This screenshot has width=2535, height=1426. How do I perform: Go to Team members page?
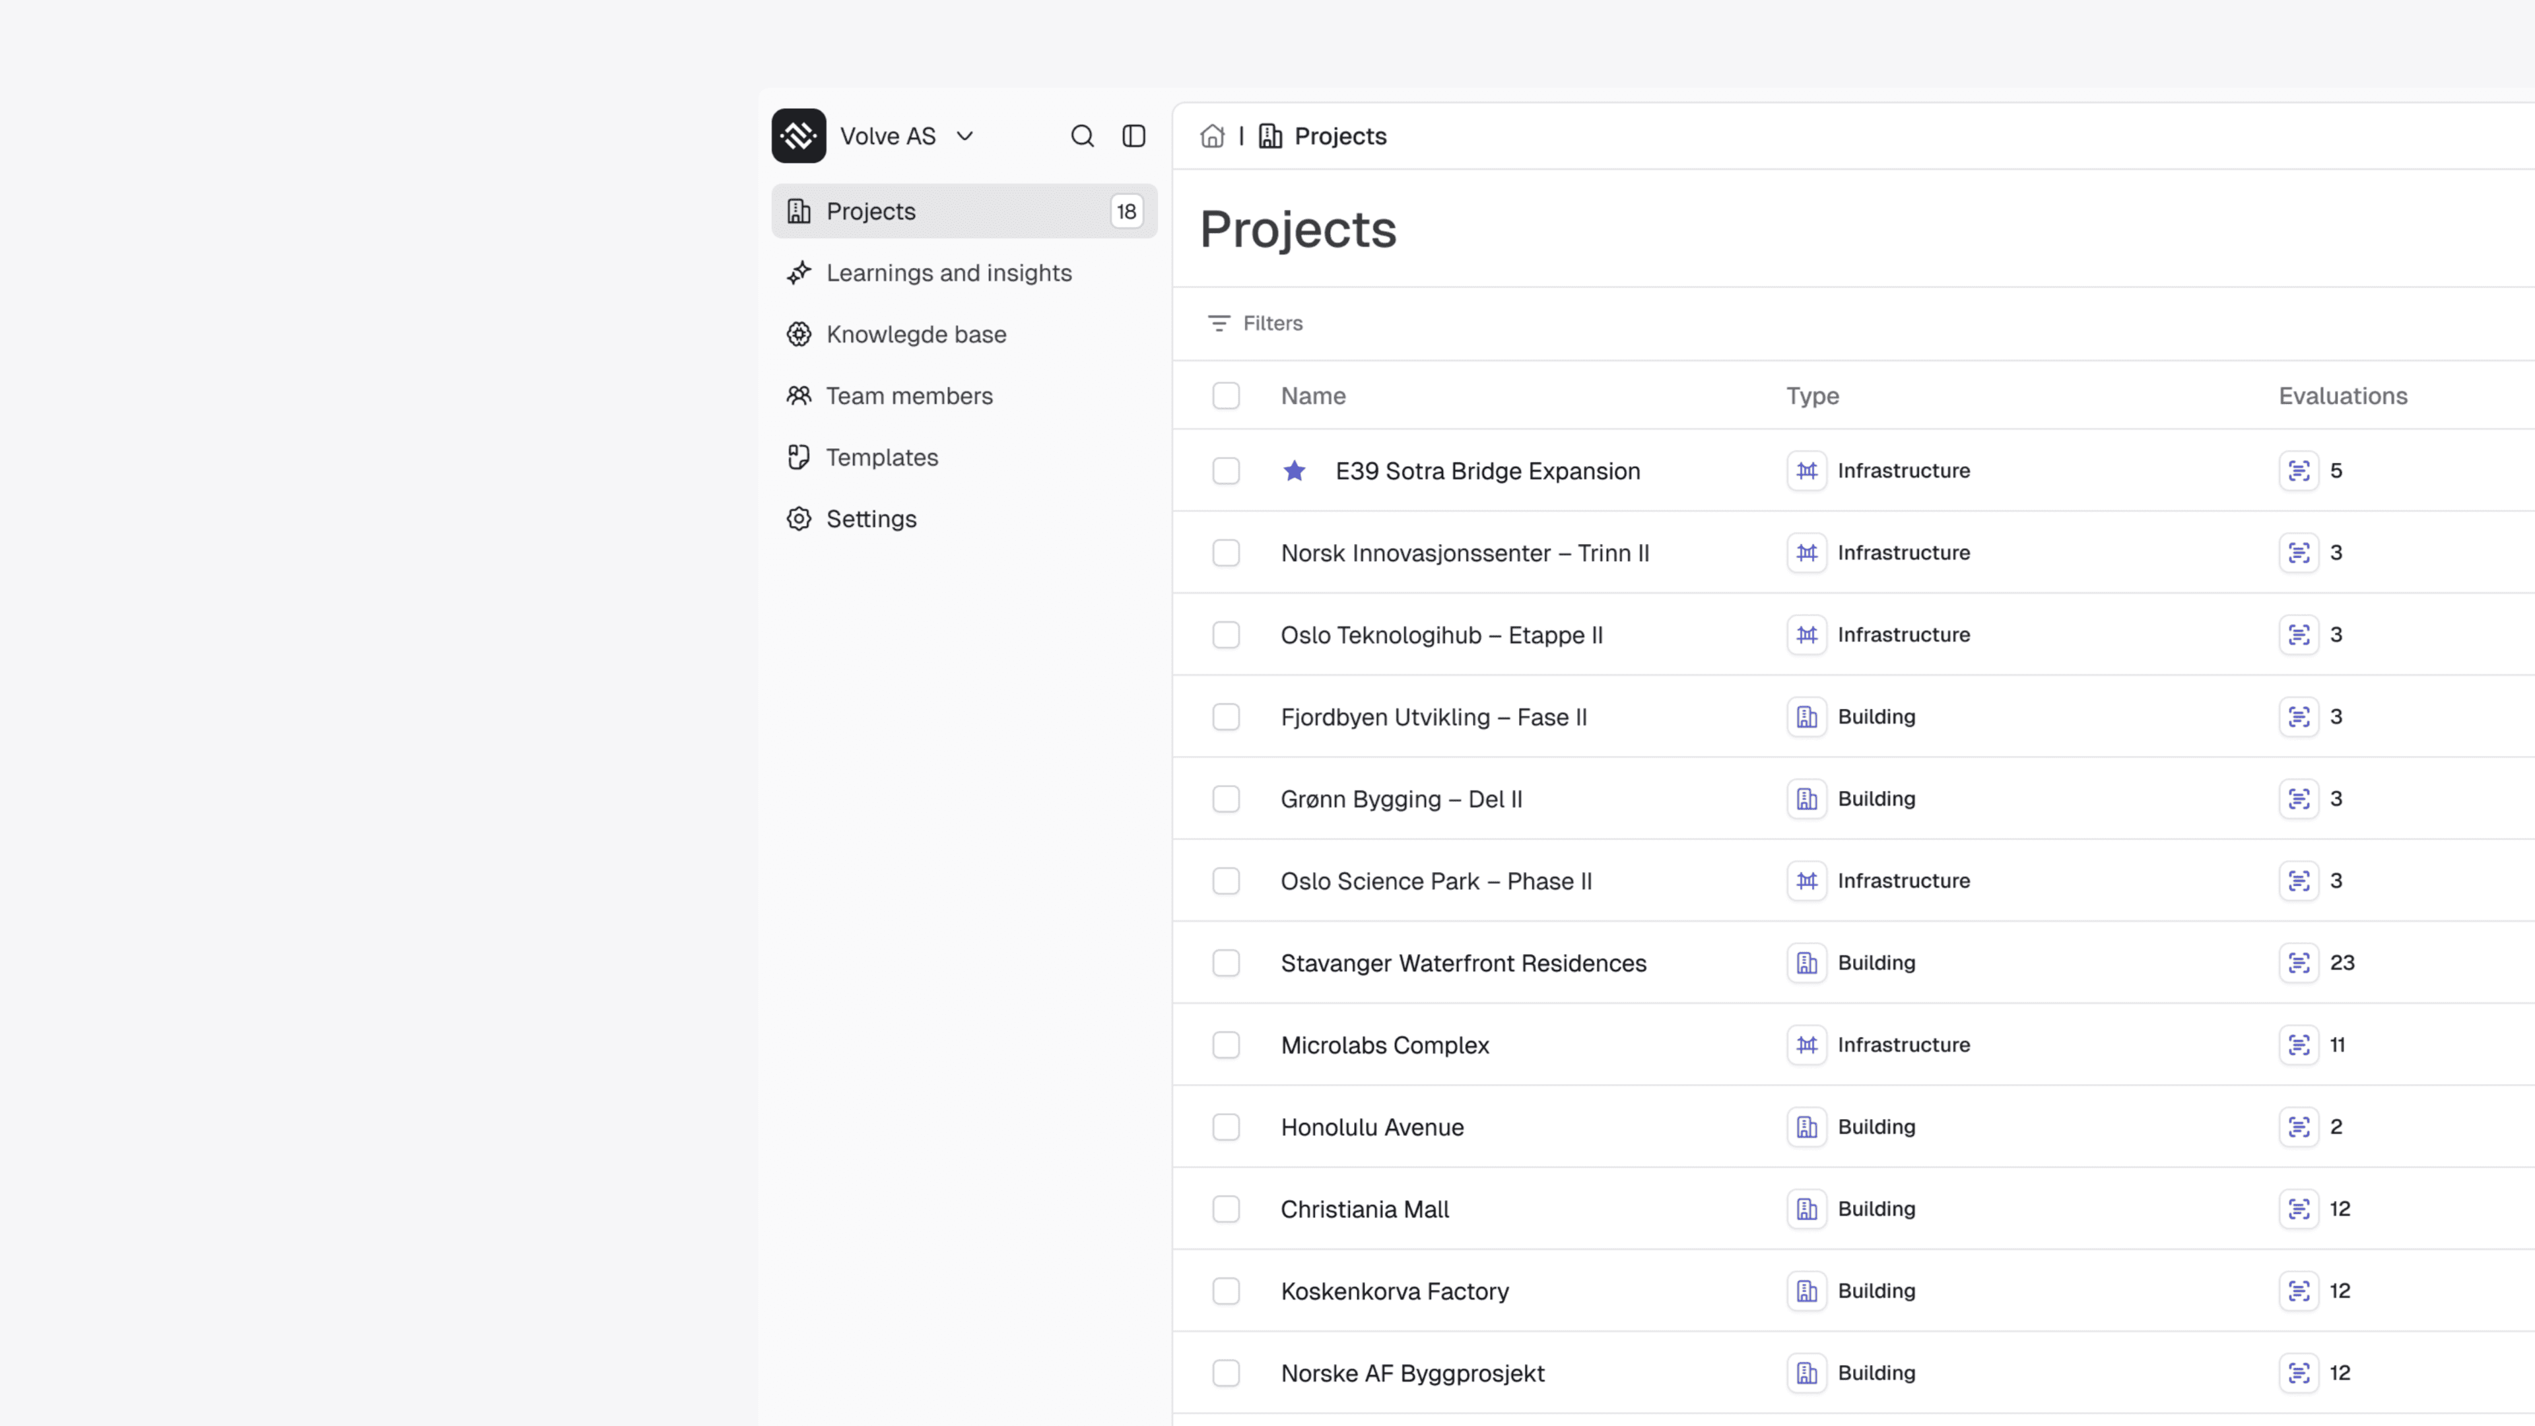pyautogui.click(x=908, y=395)
